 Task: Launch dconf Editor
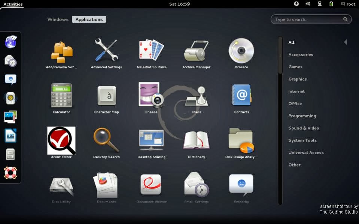click(x=61, y=143)
